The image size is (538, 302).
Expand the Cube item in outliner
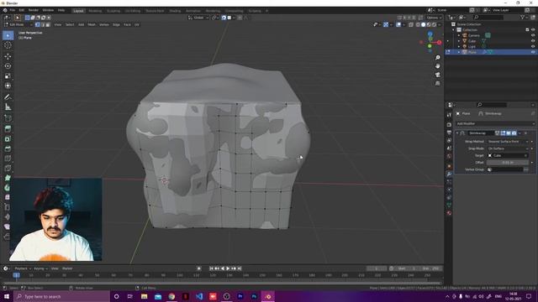coord(459,41)
